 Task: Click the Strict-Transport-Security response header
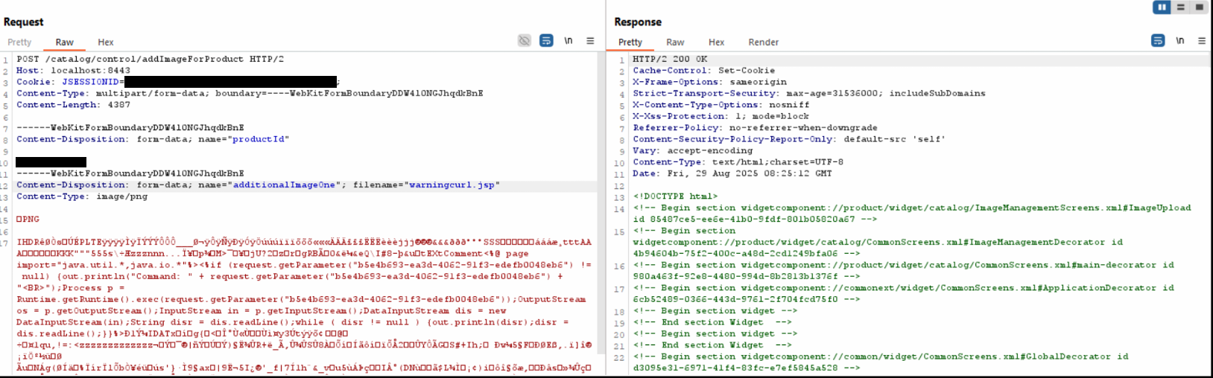click(809, 94)
